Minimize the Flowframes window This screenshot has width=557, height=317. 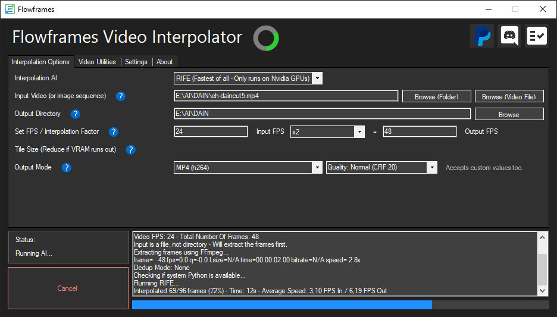click(489, 10)
